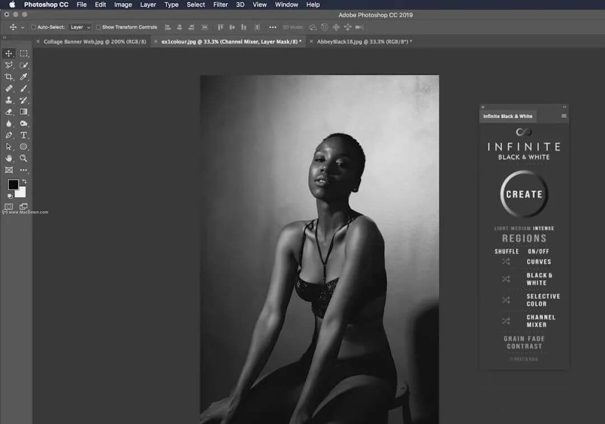This screenshot has height=424, width=605.
Task: Choose the Eraser tool
Action: tap(9, 112)
